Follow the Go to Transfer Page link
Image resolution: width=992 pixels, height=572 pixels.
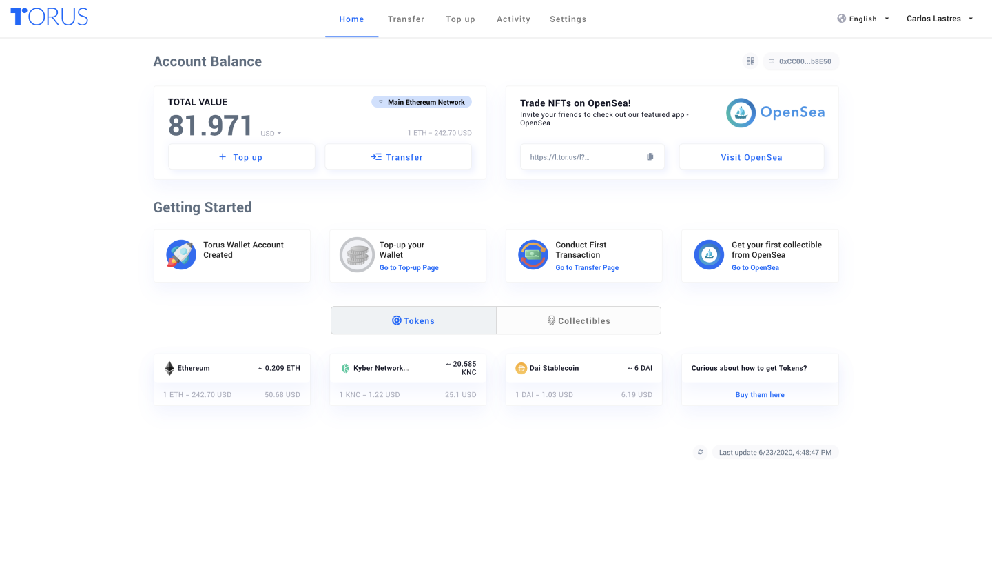[587, 268]
